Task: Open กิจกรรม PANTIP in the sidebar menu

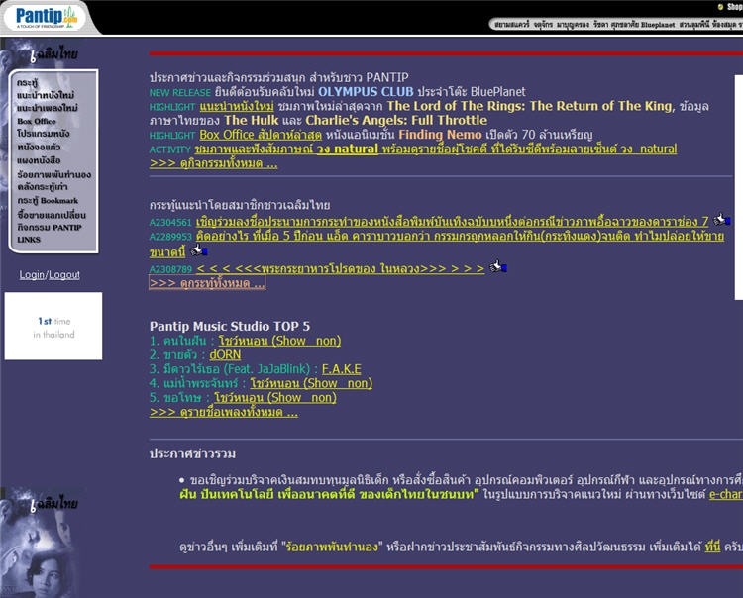Action: 50,228
